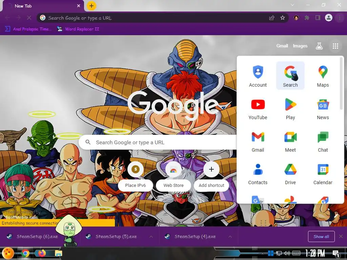Open the blue Windows-logo icon in the system tray

[270, 253]
